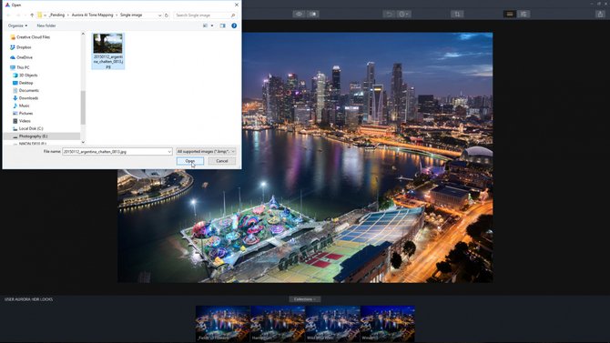610x343 pixels.
Task: Toggle the quick preview eye icon in Aurora
Action: (x=299, y=14)
